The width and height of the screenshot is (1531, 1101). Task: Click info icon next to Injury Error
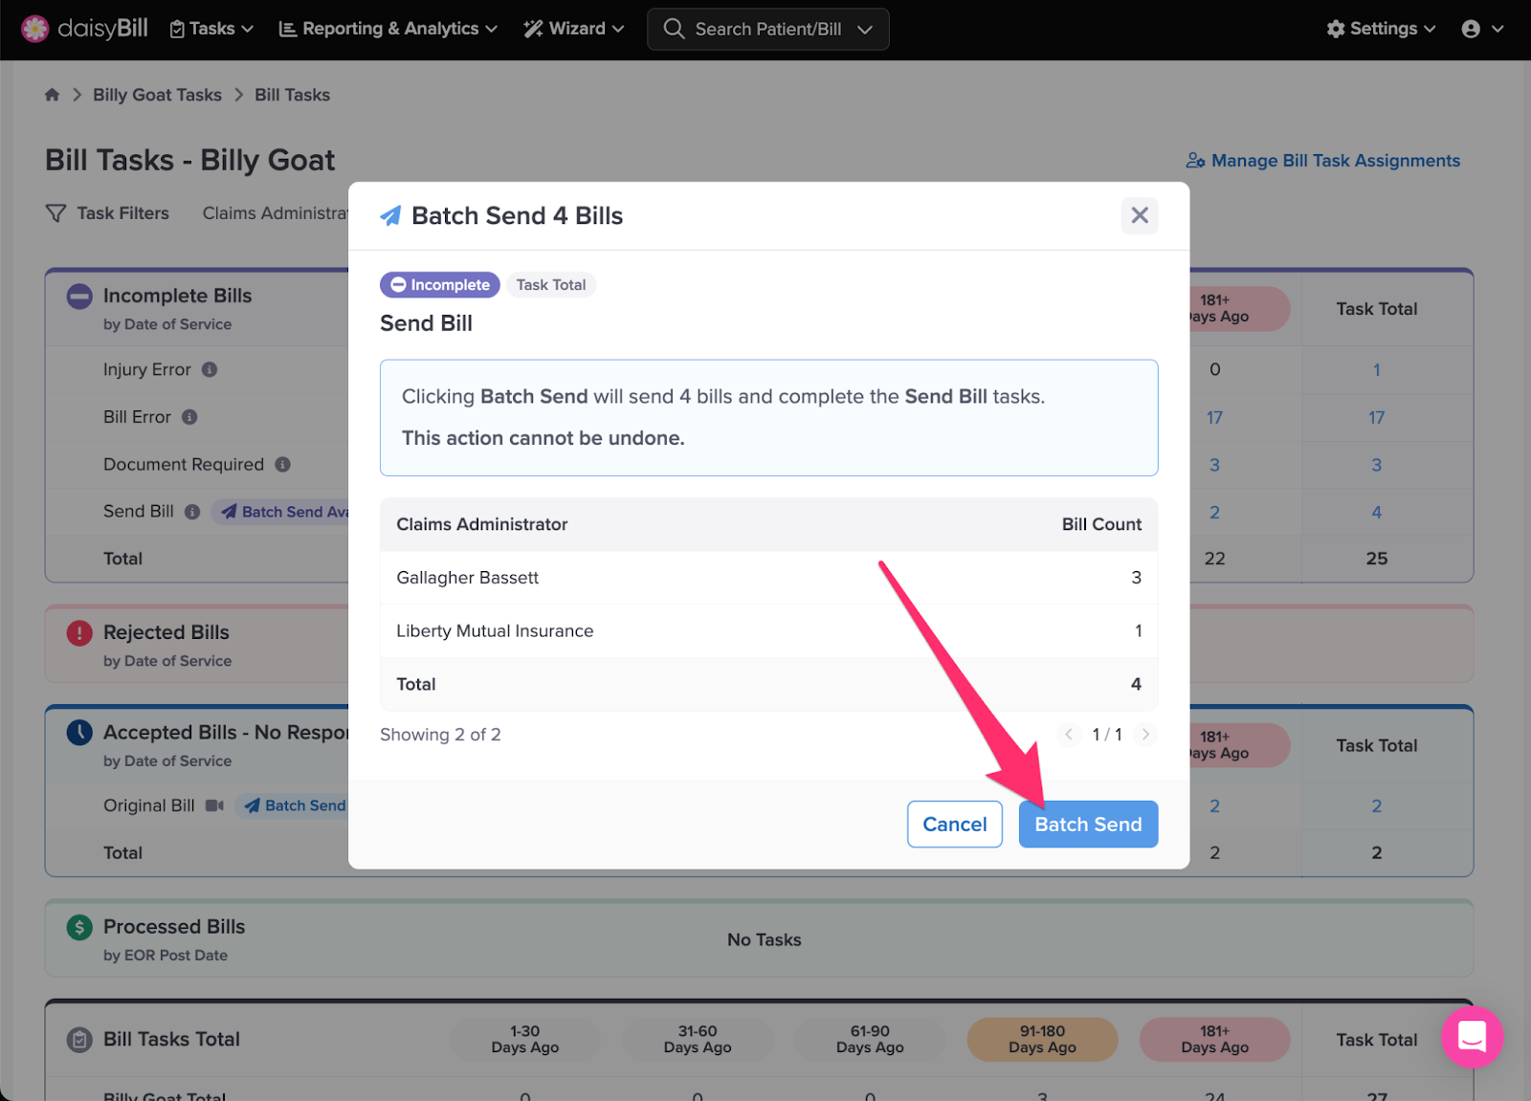pos(210,369)
